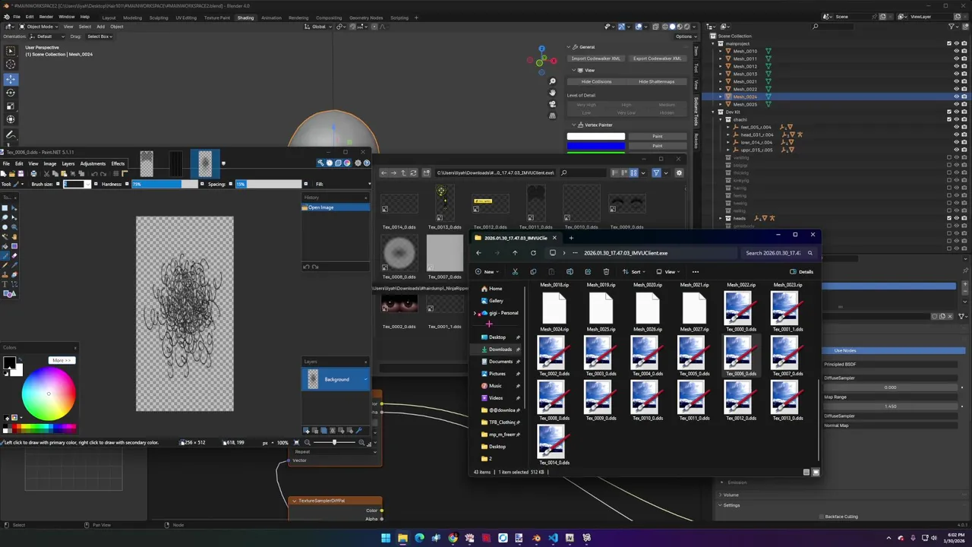Collapse the Dev Kit collection

pos(714,112)
